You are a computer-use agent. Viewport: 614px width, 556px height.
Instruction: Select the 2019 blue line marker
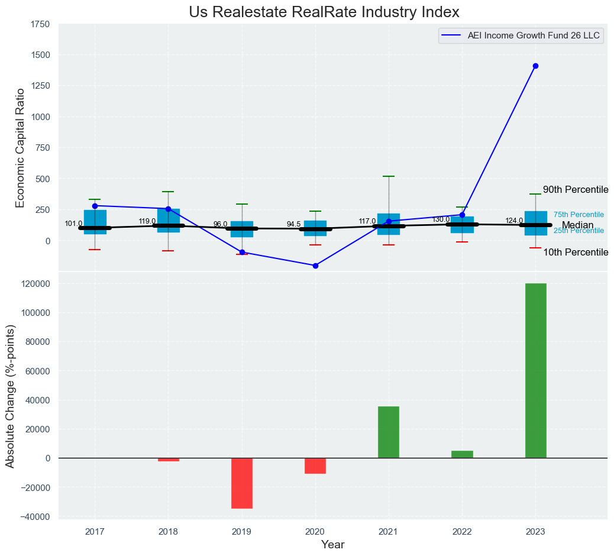pyautogui.click(x=242, y=252)
